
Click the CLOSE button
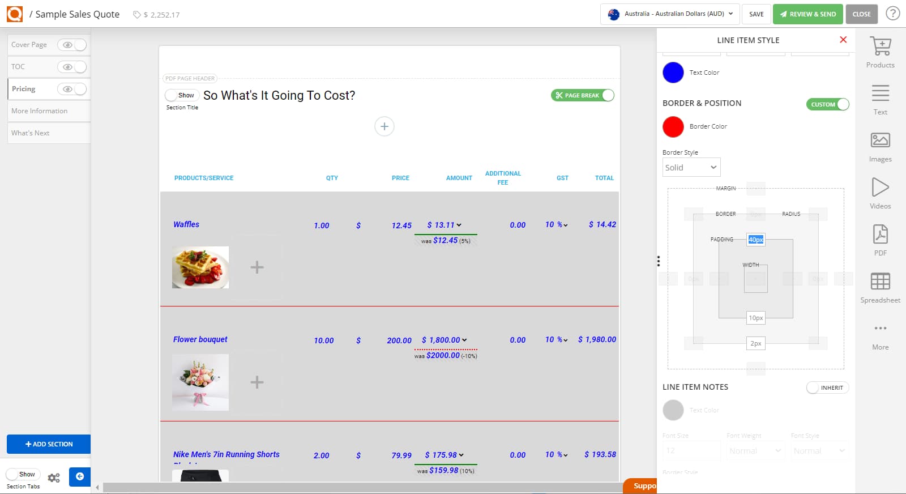tap(862, 14)
